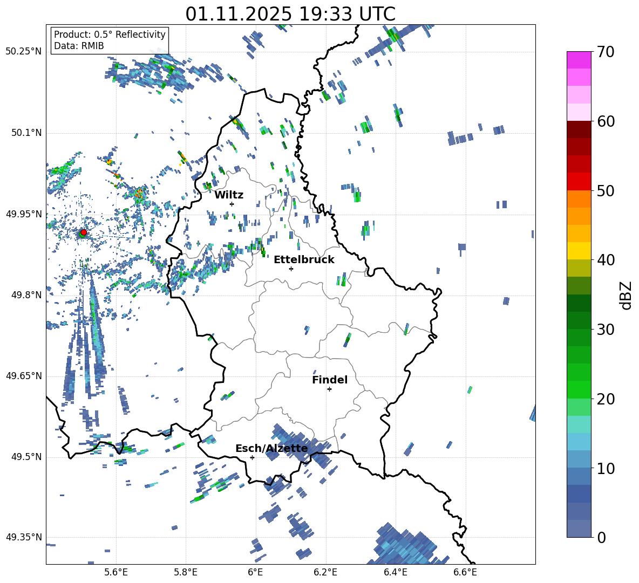639x583 pixels.
Task: Click the Data: RMIB text
Action: coord(79,46)
